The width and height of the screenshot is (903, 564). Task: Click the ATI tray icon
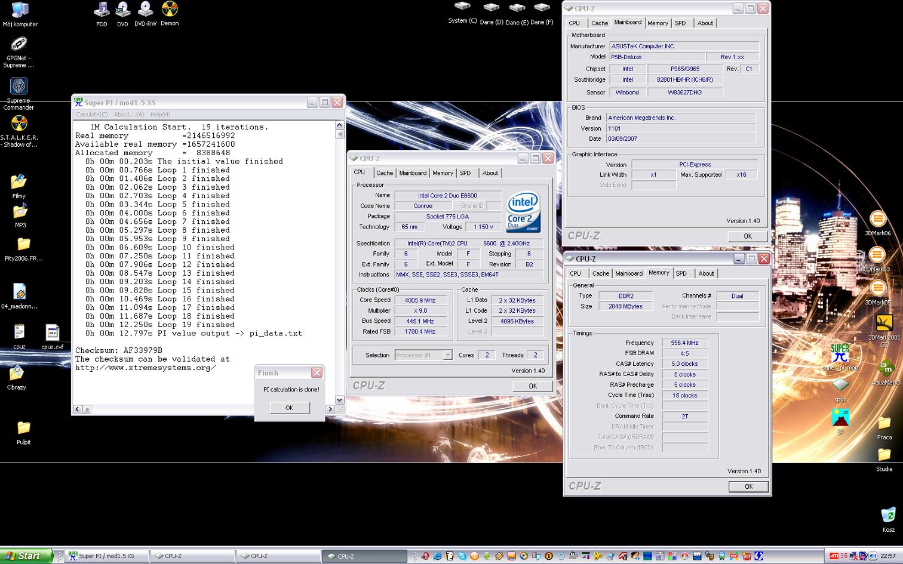[x=834, y=556]
